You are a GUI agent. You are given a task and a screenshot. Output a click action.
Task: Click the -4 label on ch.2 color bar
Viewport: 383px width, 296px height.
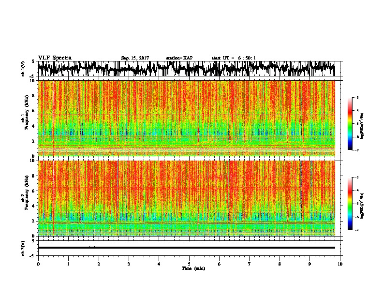click(x=357, y=190)
